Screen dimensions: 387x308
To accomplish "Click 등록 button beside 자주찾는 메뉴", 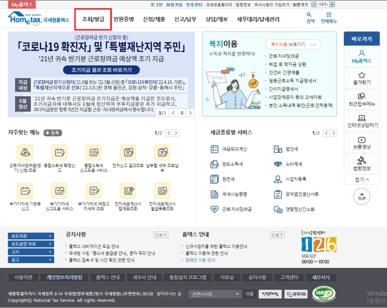I will point(53,133).
